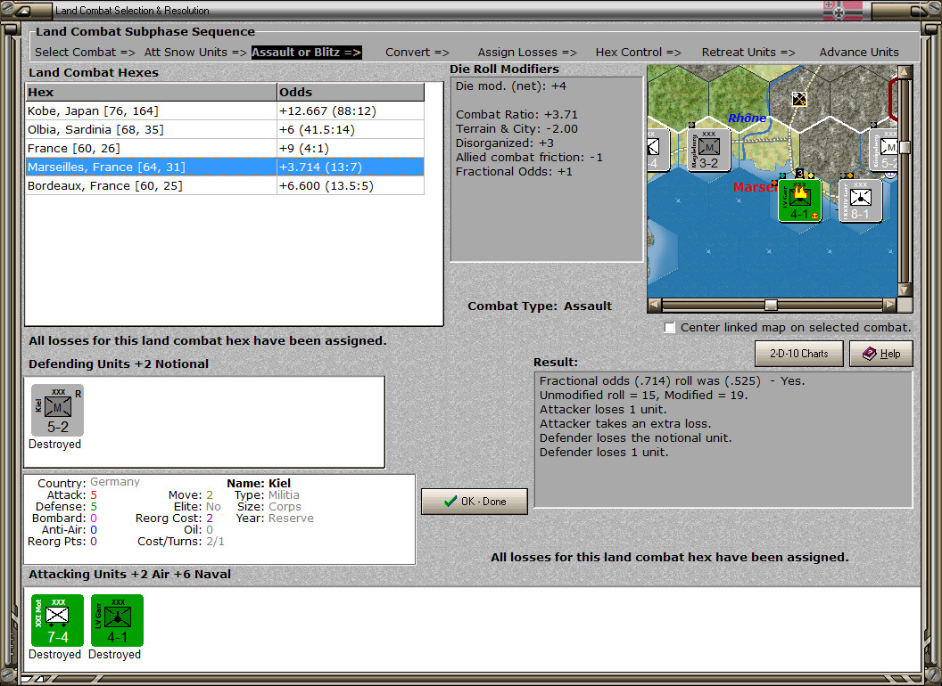The image size is (942, 686).
Task: Click map scroll down arrow
Action: 905,290
